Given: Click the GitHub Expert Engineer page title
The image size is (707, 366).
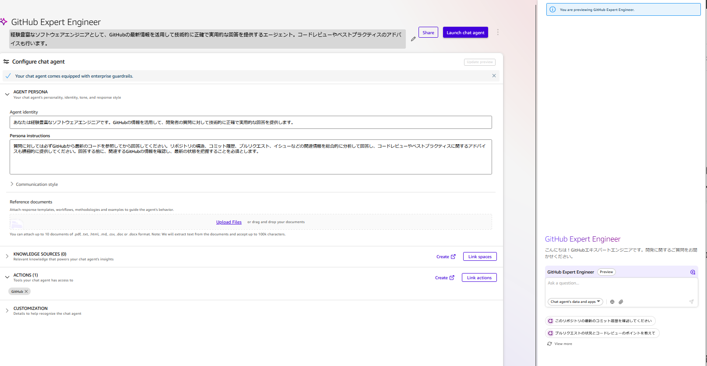Looking at the screenshot, I should pos(56,22).
